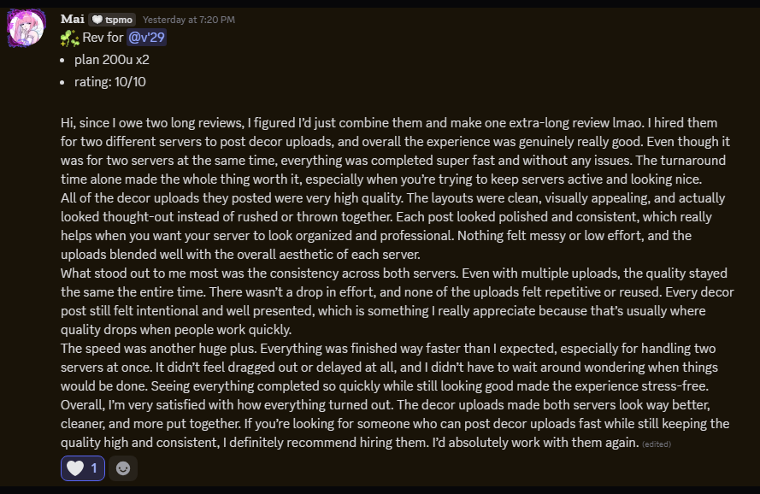Toggle the white heart reaction

click(76, 468)
